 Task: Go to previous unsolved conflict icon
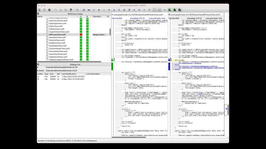point(124,10)
